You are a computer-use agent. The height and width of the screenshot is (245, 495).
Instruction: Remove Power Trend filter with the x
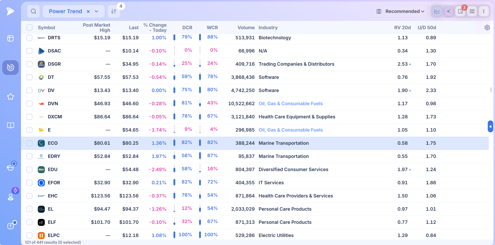(x=88, y=11)
